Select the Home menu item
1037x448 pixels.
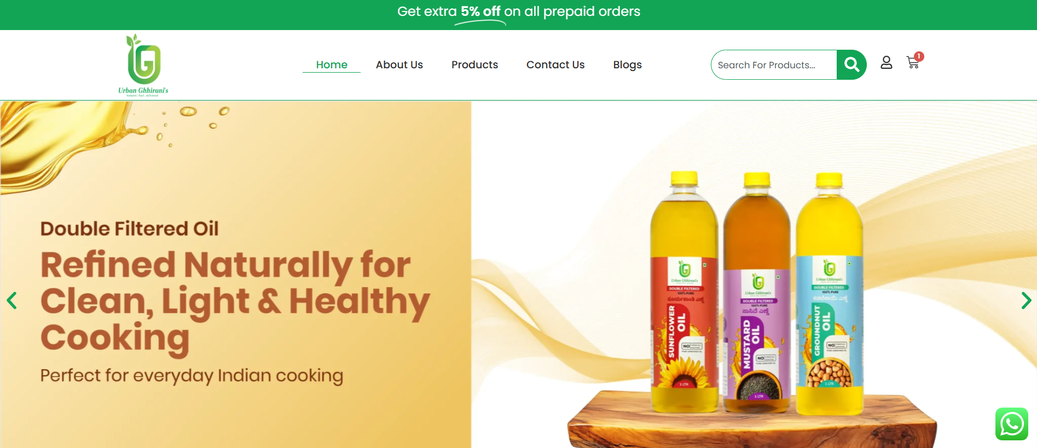pyautogui.click(x=332, y=64)
